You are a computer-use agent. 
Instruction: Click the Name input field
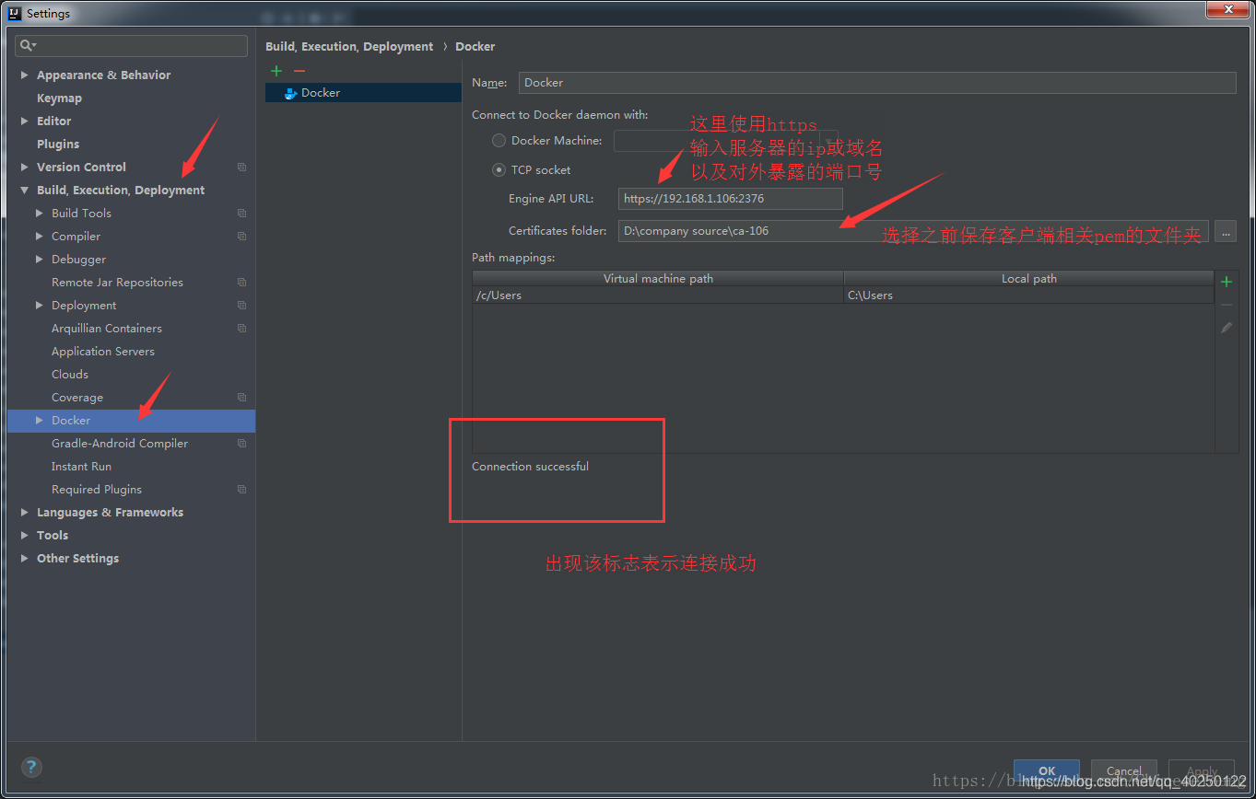877,83
